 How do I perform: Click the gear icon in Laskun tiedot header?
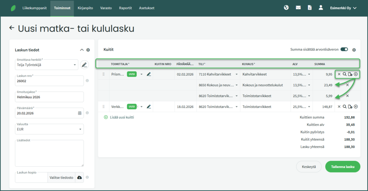(88, 50)
